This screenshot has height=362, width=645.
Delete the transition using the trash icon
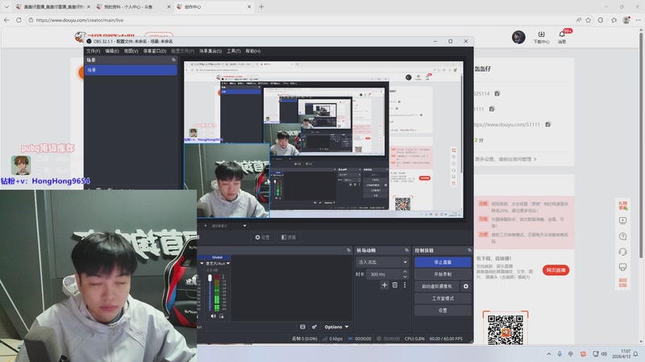click(394, 286)
